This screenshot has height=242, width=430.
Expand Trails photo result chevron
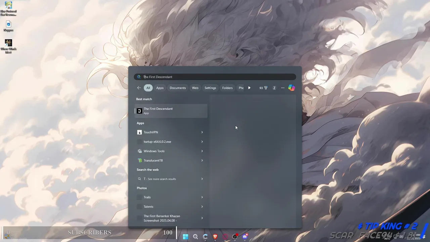coord(202,197)
